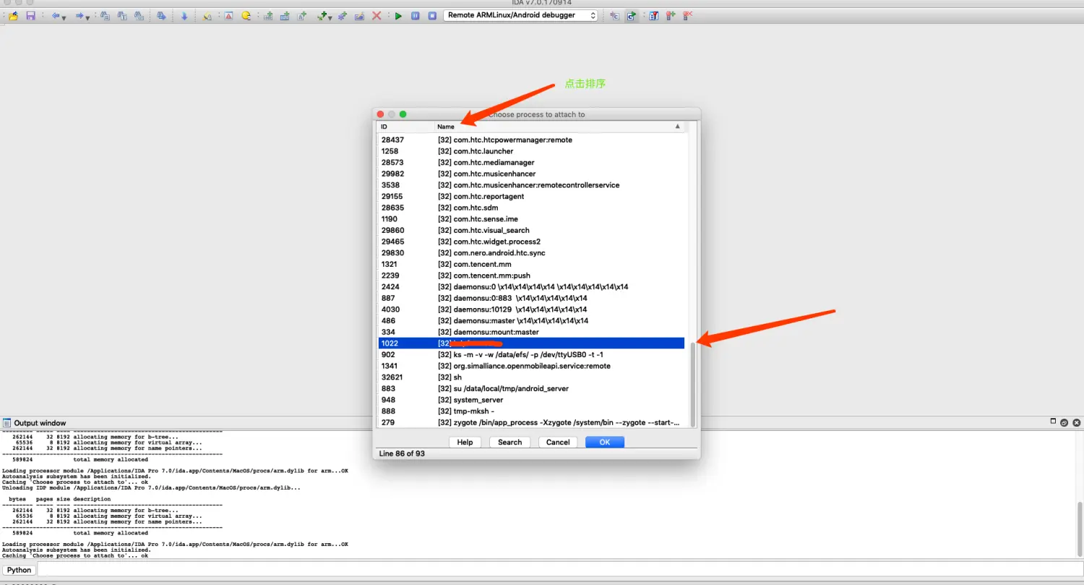Click the Output window panel icon
The image size is (1084, 585).
coord(7,423)
